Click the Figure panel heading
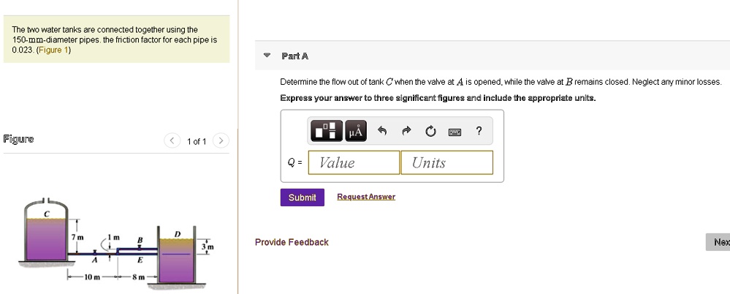730x294 pixels. point(18,139)
